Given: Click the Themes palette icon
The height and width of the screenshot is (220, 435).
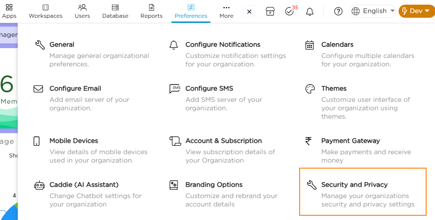Looking at the screenshot, I should tap(309, 89).
